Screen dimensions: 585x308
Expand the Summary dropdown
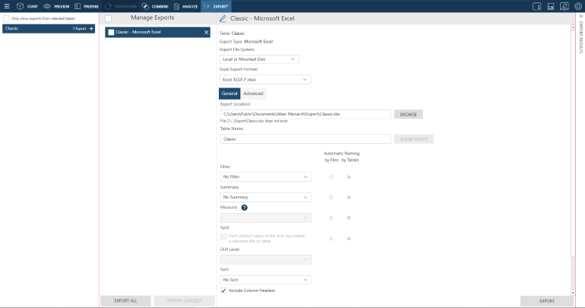point(266,197)
